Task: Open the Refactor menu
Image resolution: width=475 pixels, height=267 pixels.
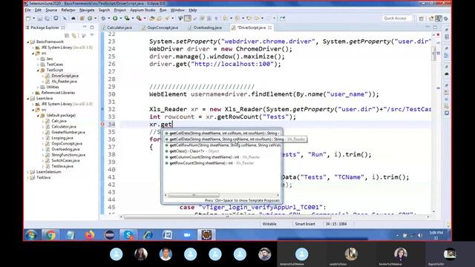Action: 68,10
